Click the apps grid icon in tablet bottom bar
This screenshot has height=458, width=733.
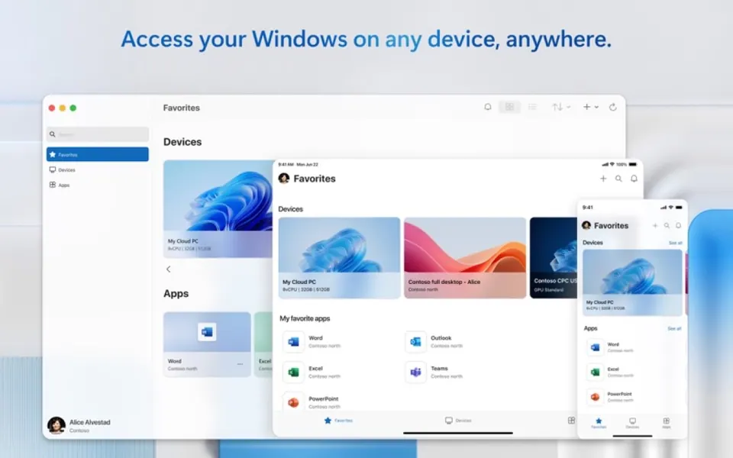[x=571, y=421]
